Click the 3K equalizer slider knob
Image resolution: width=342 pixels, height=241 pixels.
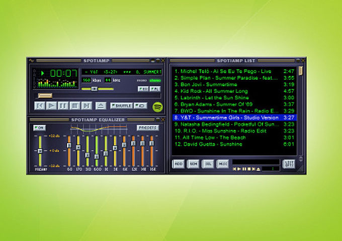tap(115, 148)
